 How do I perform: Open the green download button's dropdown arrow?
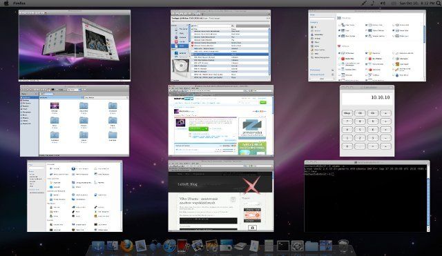[207, 129]
